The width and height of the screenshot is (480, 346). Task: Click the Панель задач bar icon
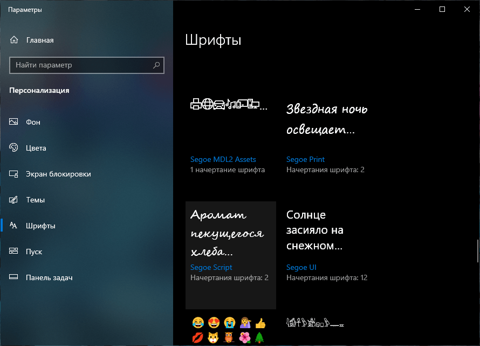click(14, 277)
